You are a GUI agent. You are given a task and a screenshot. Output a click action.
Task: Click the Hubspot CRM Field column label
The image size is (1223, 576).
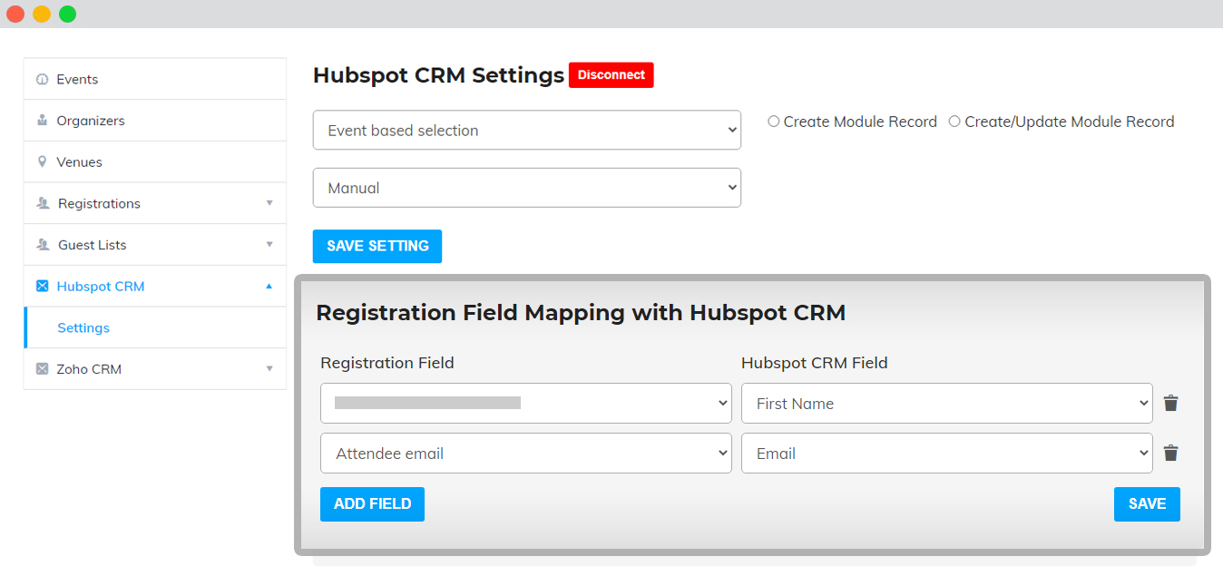coord(814,363)
